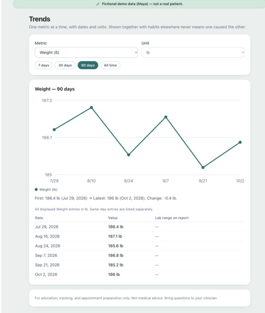Click the 'First: 186.4 lb' summary line
The height and width of the screenshot is (313, 265).
point(106,198)
